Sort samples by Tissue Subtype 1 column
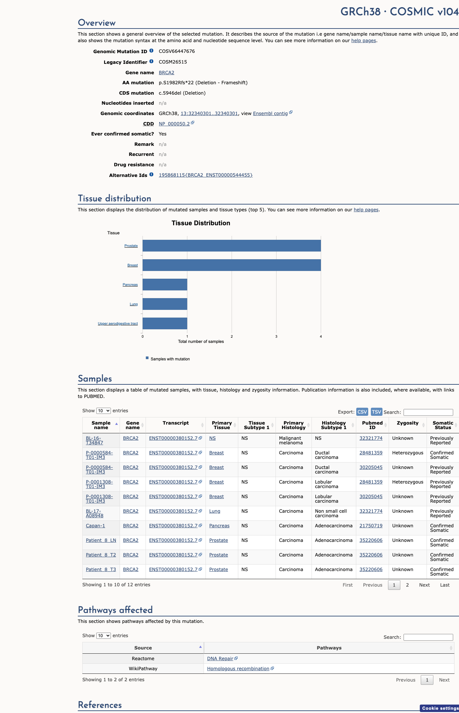459x713 pixels. (x=272, y=425)
